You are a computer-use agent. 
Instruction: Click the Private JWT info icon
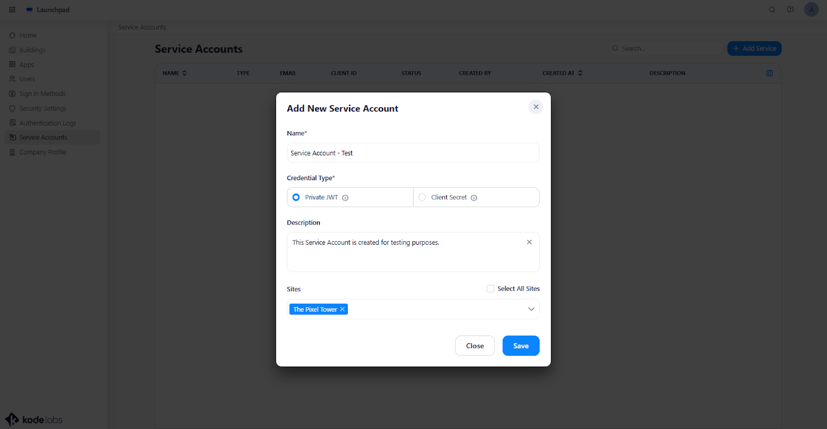(345, 198)
